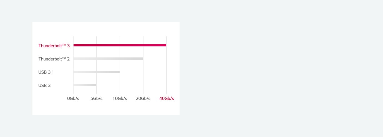The width and height of the screenshot is (383, 137).
Task: Select the Thunderbolt 2 label
Action: (x=54, y=59)
